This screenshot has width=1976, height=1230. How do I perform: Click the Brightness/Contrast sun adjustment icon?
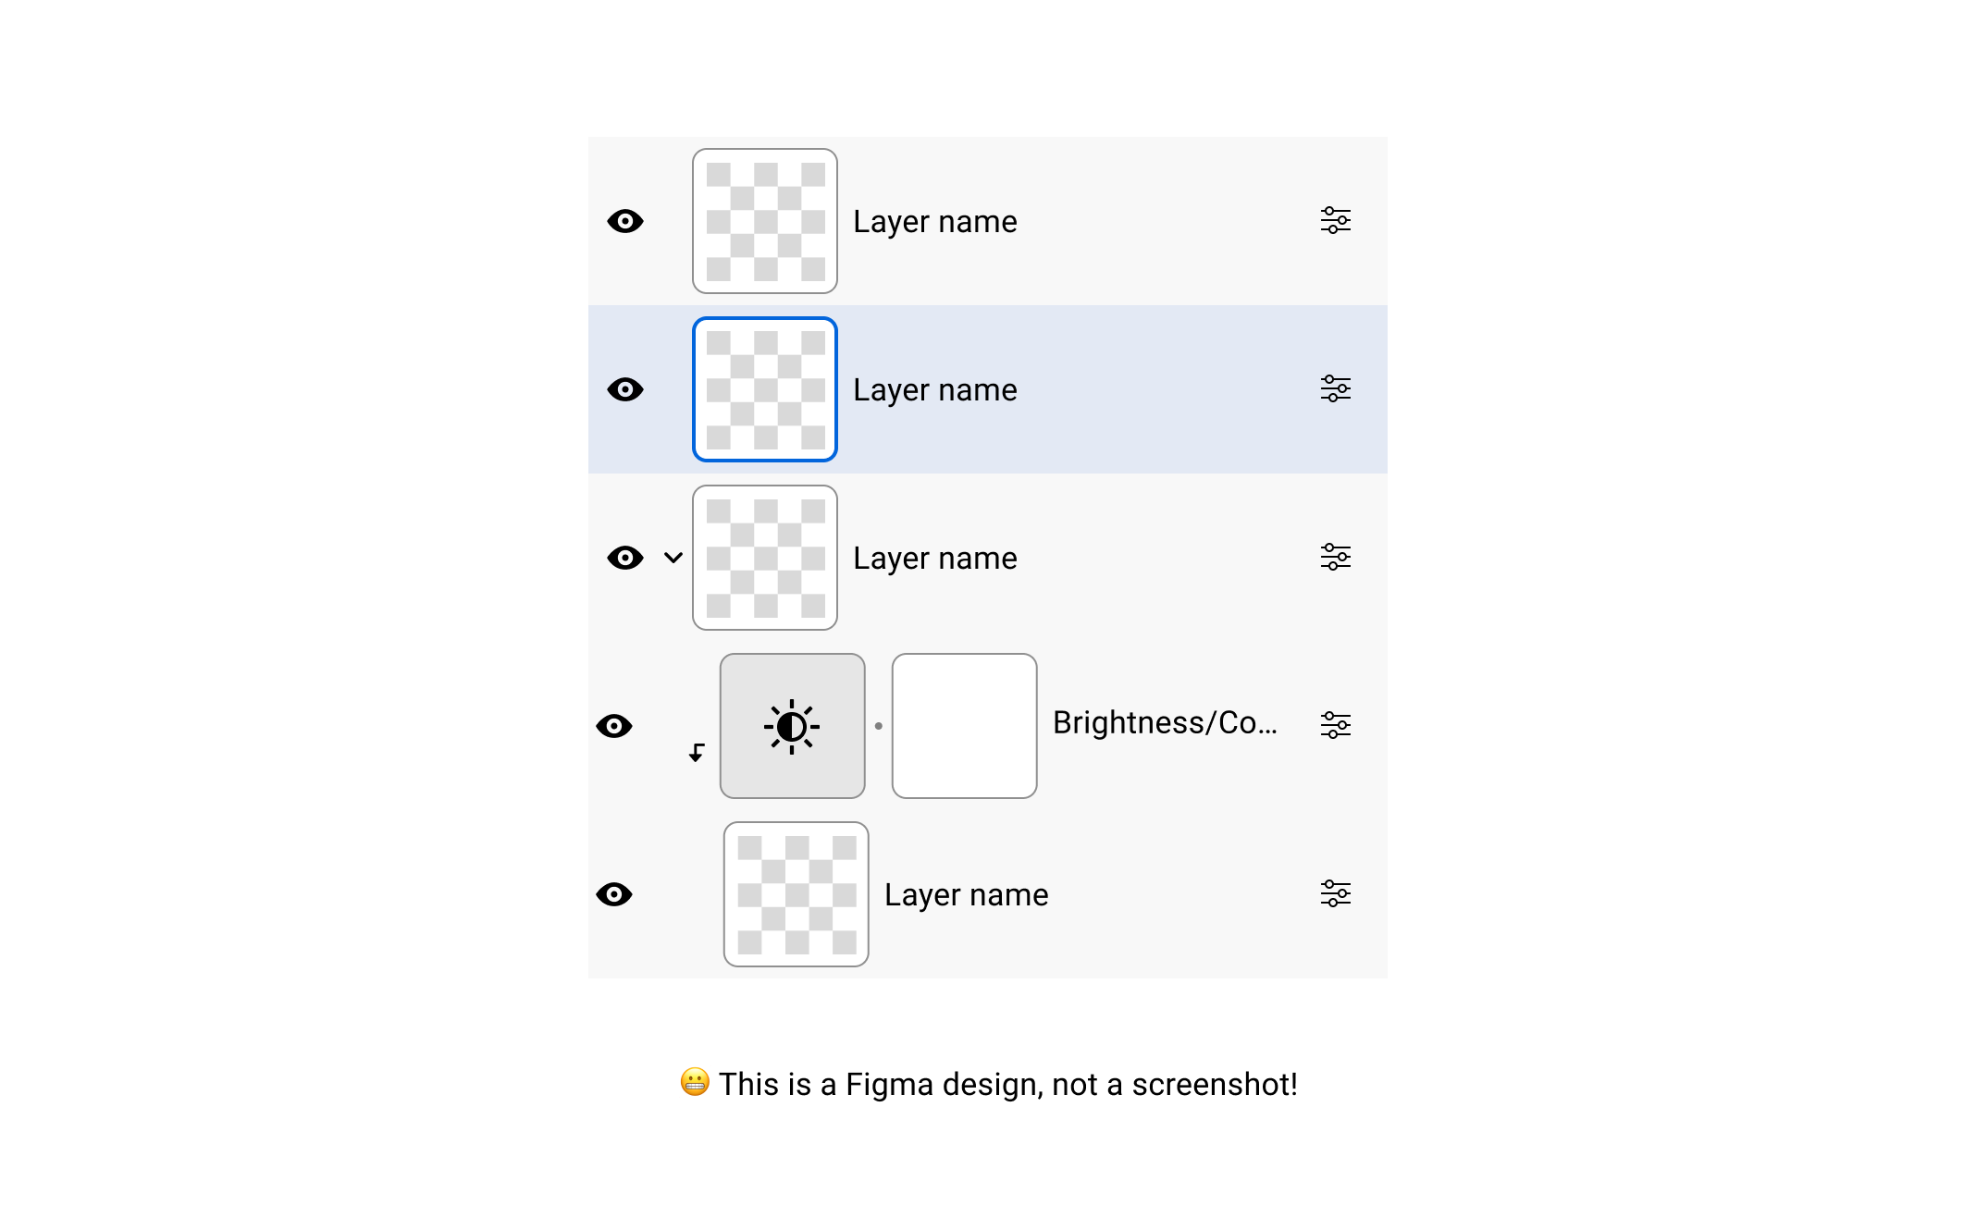click(792, 726)
